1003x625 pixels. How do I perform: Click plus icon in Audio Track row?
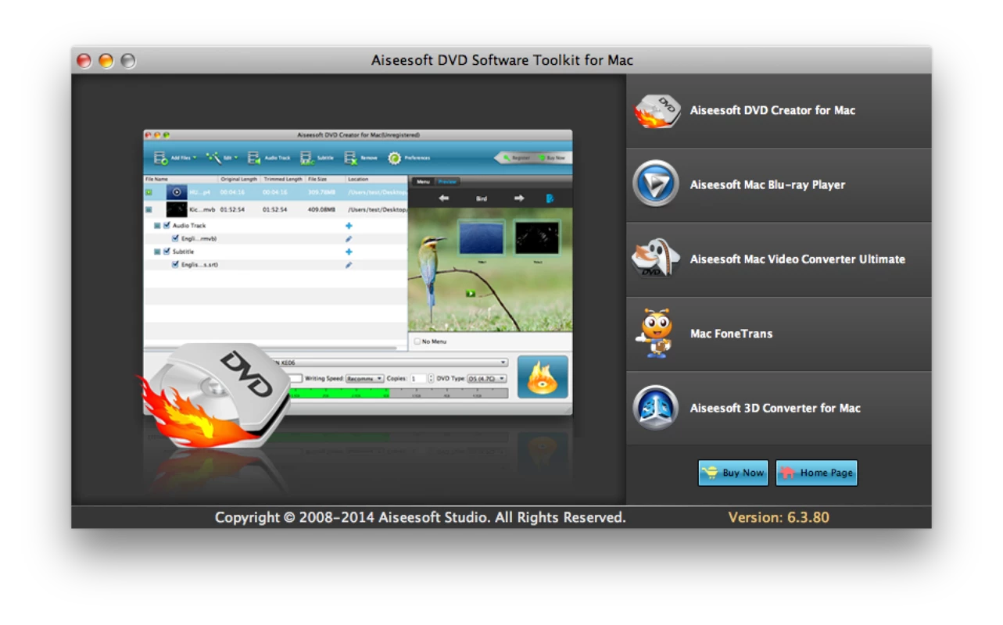[x=349, y=225]
